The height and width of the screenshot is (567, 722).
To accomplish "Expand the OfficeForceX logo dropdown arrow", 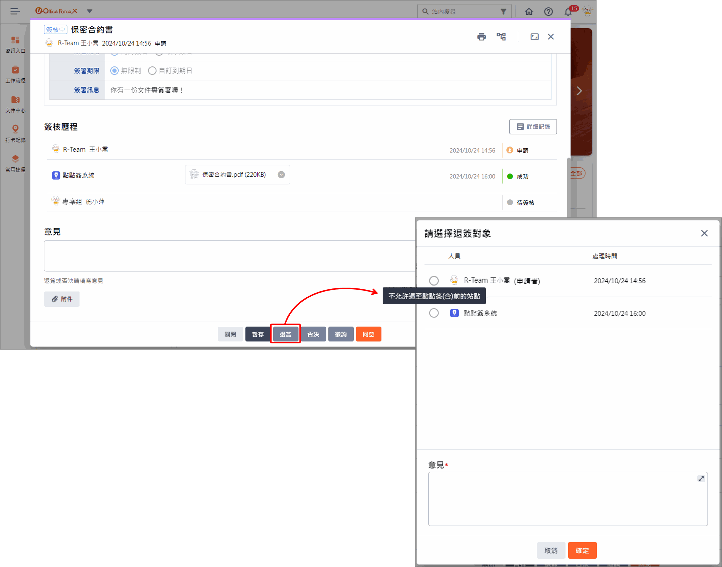I will tap(89, 11).
